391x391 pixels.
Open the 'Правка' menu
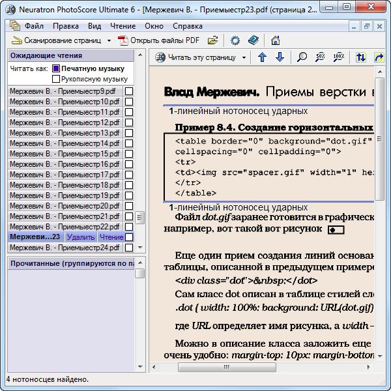[x=66, y=26]
